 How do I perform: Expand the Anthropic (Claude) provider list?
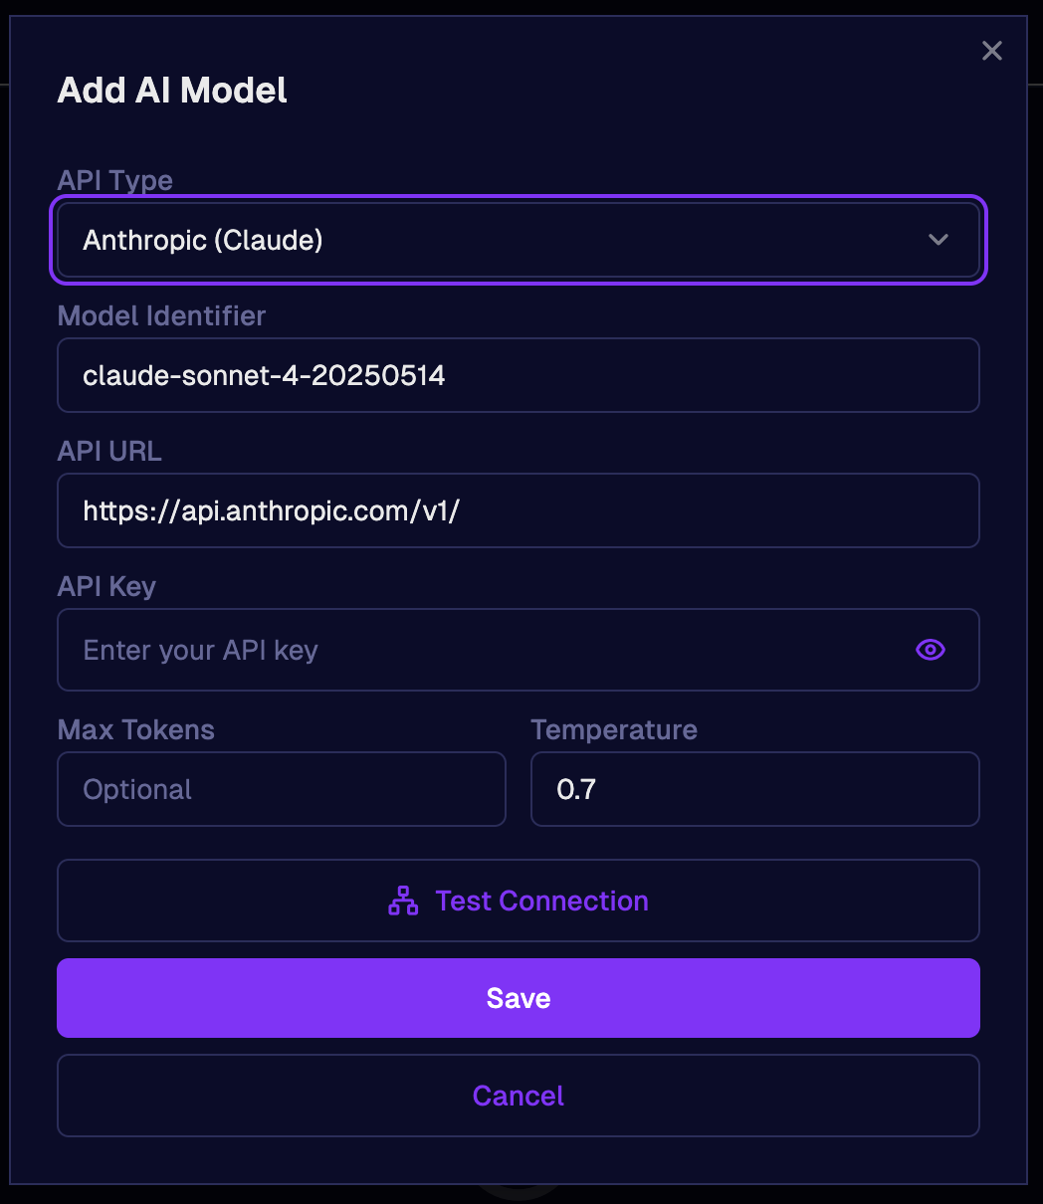click(x=519, y=240)
